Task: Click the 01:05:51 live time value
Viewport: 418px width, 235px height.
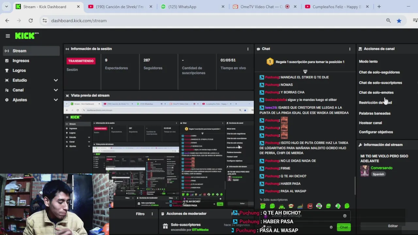Action: click(228, 60)
